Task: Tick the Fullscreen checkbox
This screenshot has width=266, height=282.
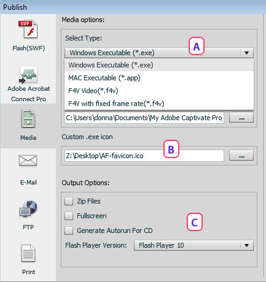Action: (x=69, y=216)
